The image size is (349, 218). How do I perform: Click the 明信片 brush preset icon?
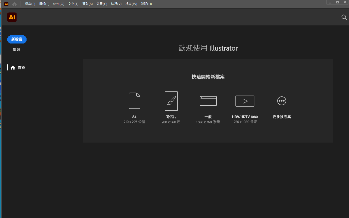(171, 101)
